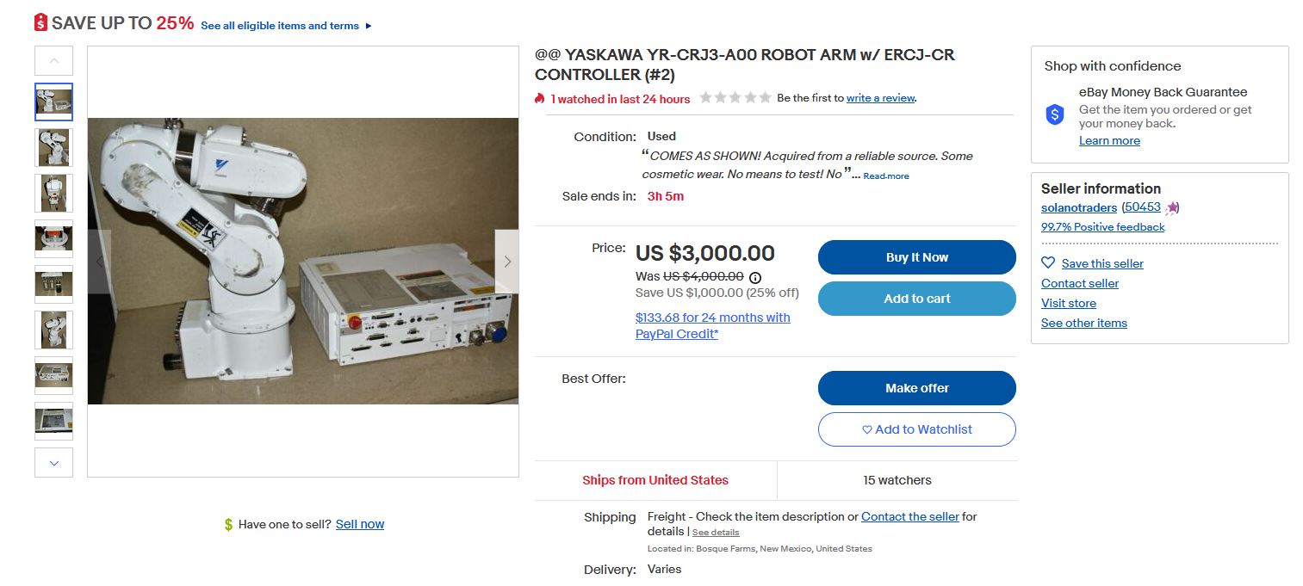
Task: Expand See all eligible items and terms
Action: coord(286,26)
